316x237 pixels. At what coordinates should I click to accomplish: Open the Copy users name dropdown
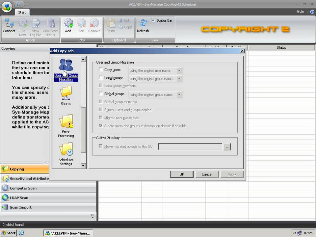[x=179, y=70]
